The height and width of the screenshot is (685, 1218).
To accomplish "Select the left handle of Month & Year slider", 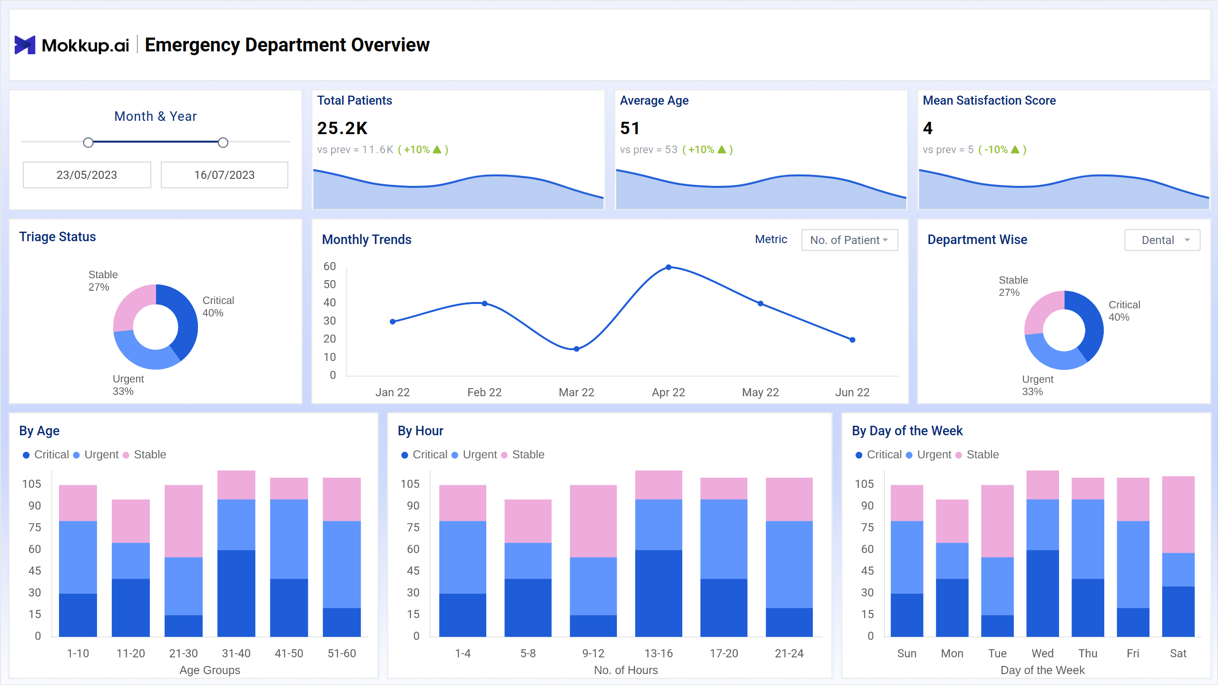I will click(x=88, y=143).
